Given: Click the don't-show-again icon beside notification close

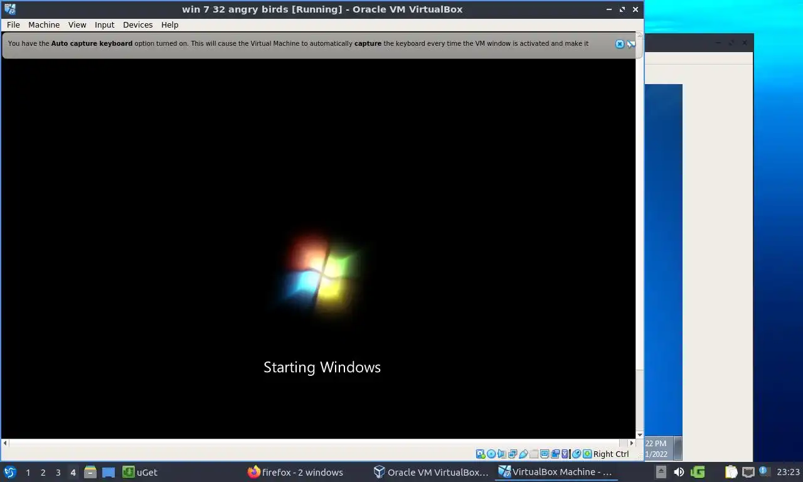Looking at the screenshot, I should (631, 44).
